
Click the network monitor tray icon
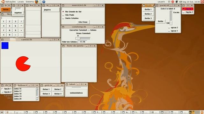click(177, 2)
